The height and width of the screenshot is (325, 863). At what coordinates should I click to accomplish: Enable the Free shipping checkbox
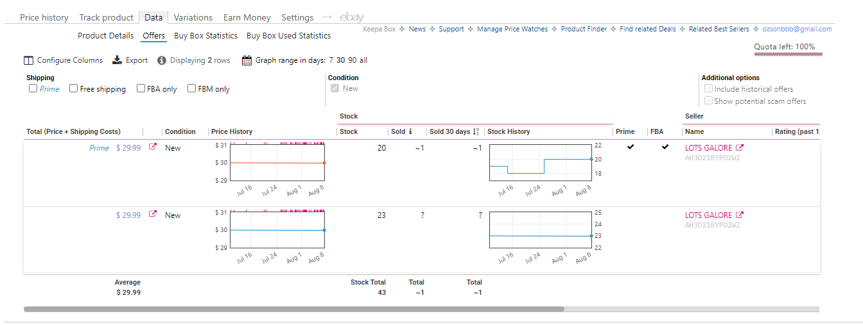click(x=73, y=88)
